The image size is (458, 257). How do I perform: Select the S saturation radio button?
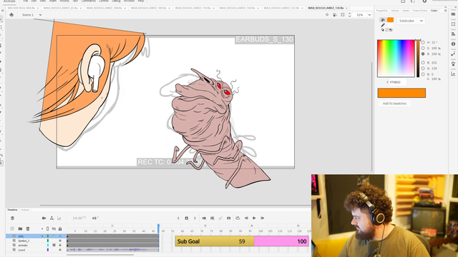[x=423, y=48]
